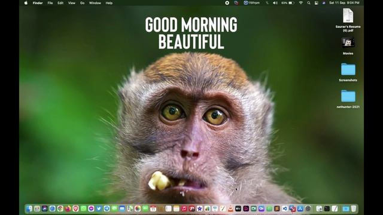The image size is (383, 215).
Task: Open the folder stack beside the Trash
Action: [x=346, y=208]
